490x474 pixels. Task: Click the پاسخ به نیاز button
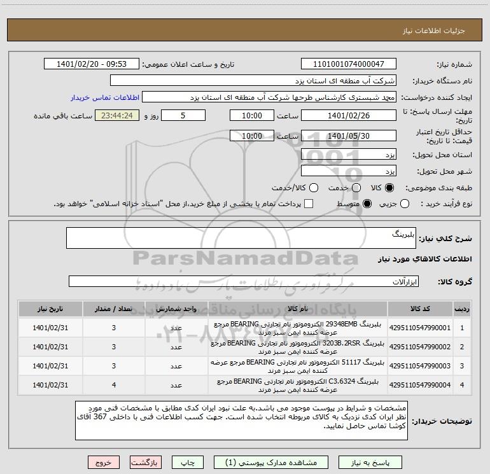click(x=370, y=463)
